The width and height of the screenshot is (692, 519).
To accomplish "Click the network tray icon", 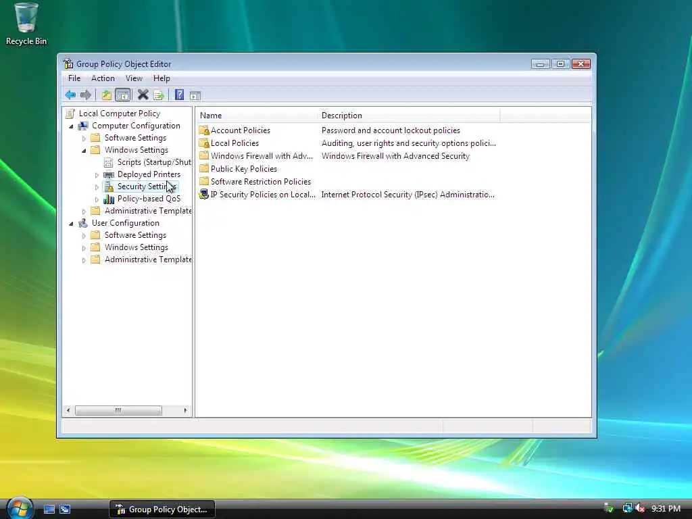I will (x=627, y=509).
